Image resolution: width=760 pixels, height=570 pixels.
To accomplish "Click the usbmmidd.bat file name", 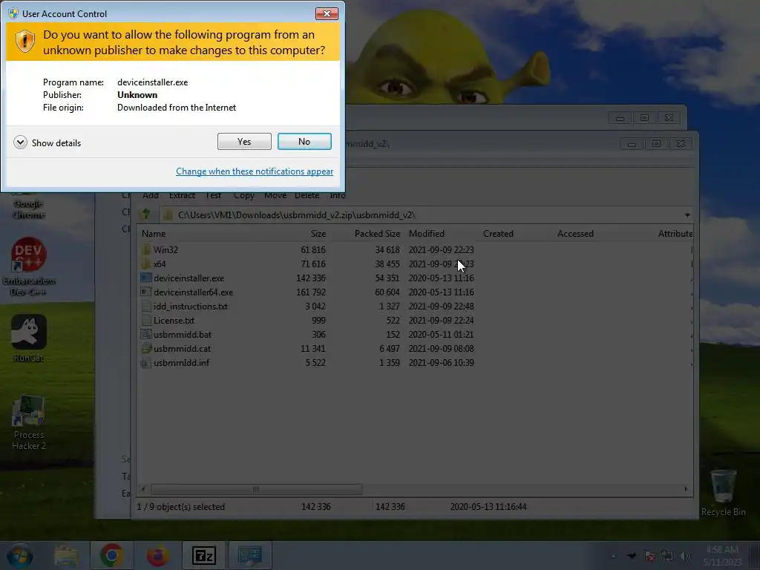I will (183, 335).
